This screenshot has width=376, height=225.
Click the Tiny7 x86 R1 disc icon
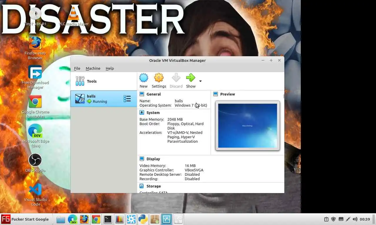35,13
